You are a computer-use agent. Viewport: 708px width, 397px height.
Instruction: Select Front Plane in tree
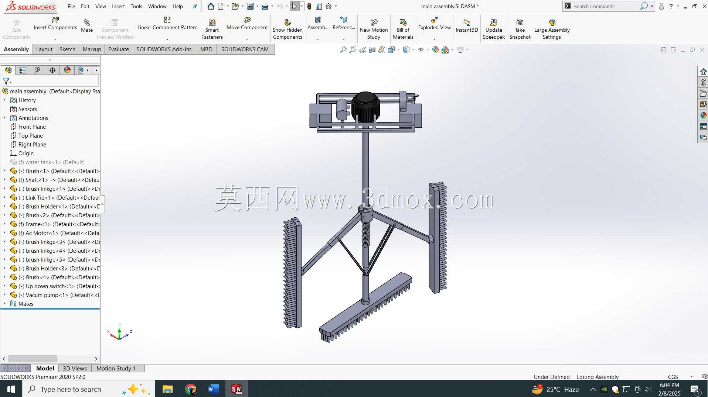[x=32, y=127]
